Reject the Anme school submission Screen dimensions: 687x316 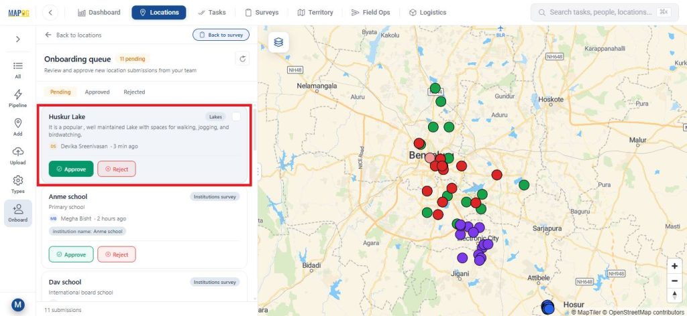pyautogui.click(x=117, y=254)
